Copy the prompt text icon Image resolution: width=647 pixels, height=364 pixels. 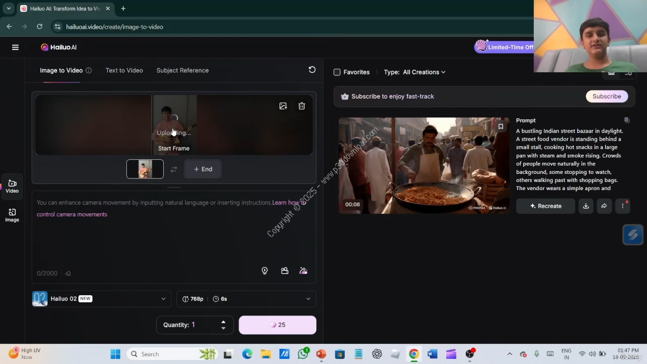point(626,120)
